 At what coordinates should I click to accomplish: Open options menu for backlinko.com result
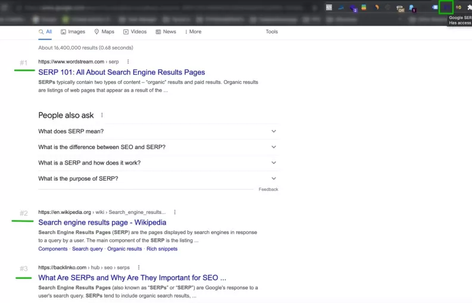[139, 267]
